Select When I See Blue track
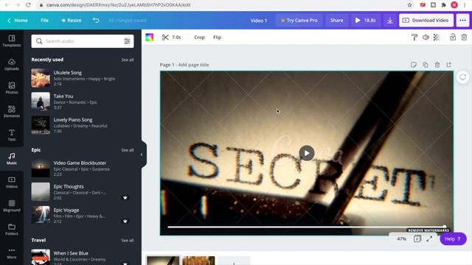 (x=83, y=257)
